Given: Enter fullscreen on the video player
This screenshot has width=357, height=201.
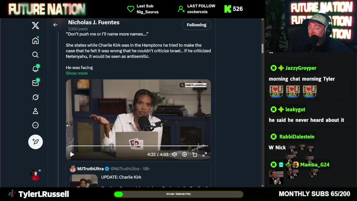Looking at the screenshot, I should (204, 154).
